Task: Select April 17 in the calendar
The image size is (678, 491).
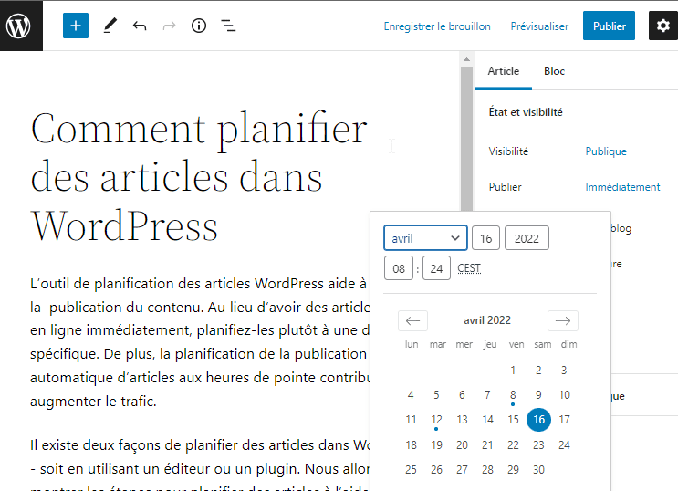Action: pyautogui.click(x=564, y=420)
